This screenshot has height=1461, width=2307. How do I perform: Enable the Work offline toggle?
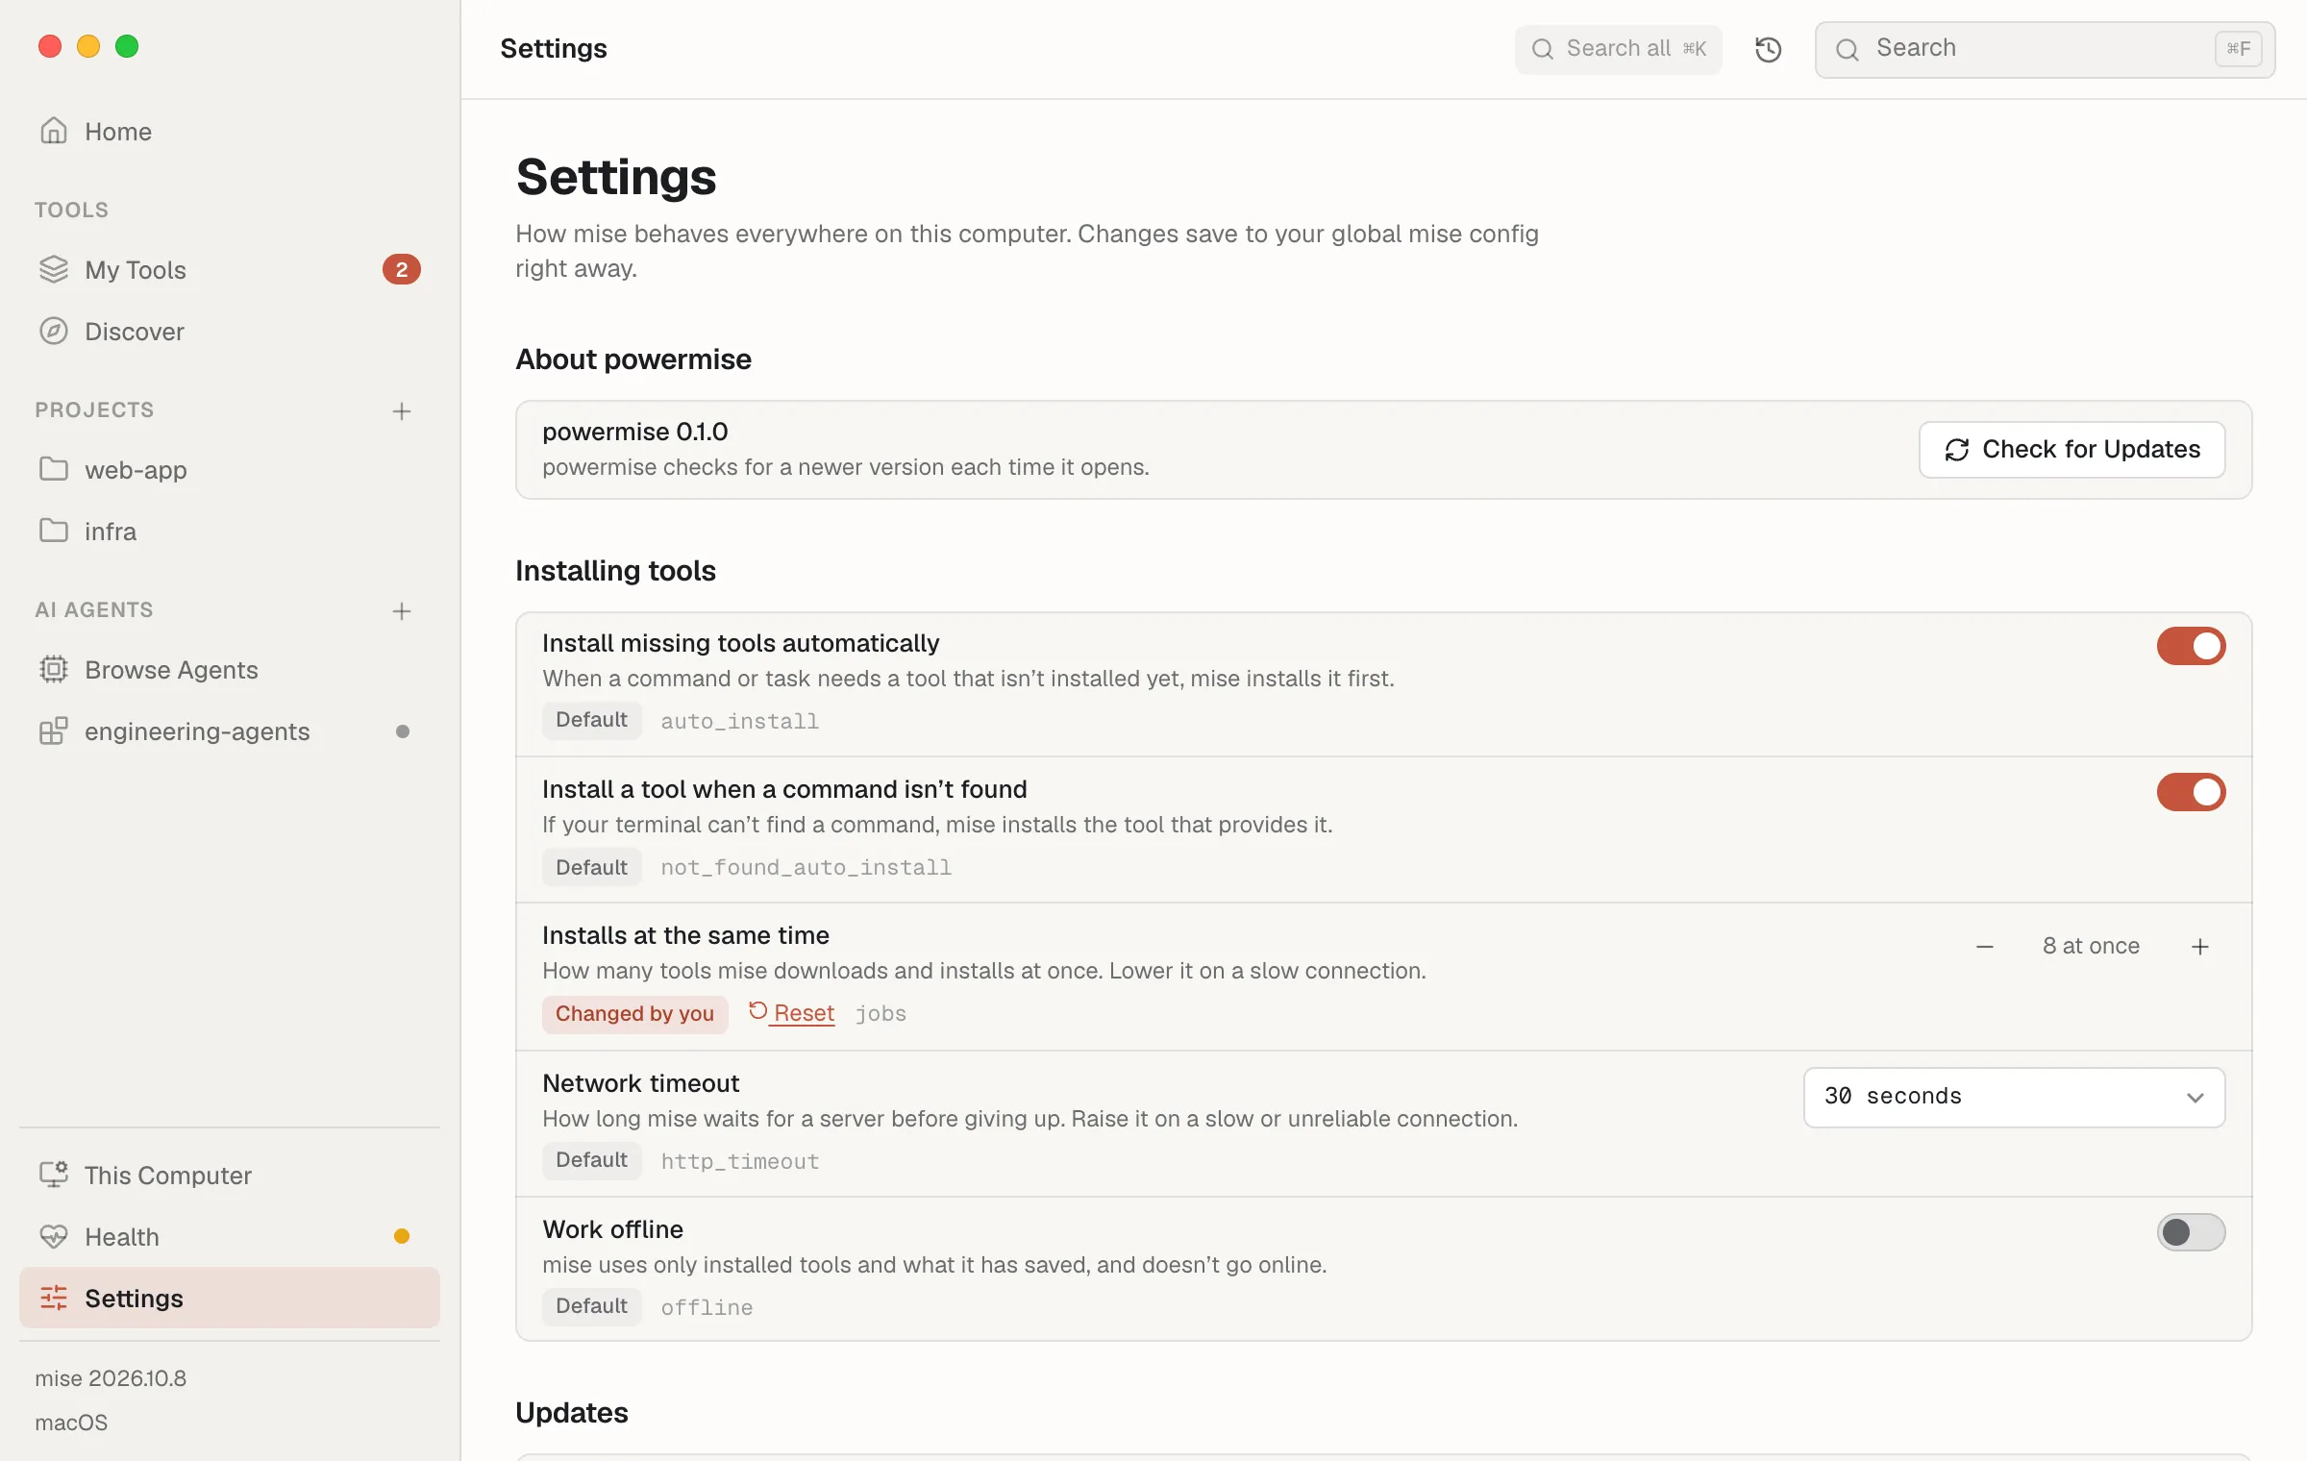click(2191, 1232)
